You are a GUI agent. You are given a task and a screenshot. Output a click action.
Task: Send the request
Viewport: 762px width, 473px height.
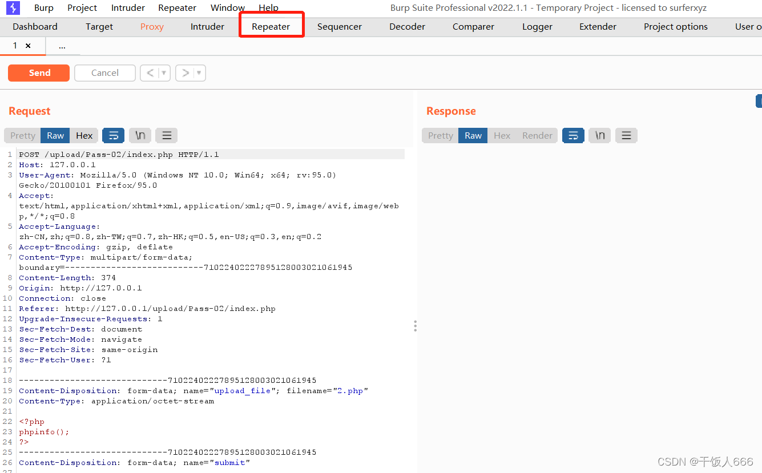[39, 73]
